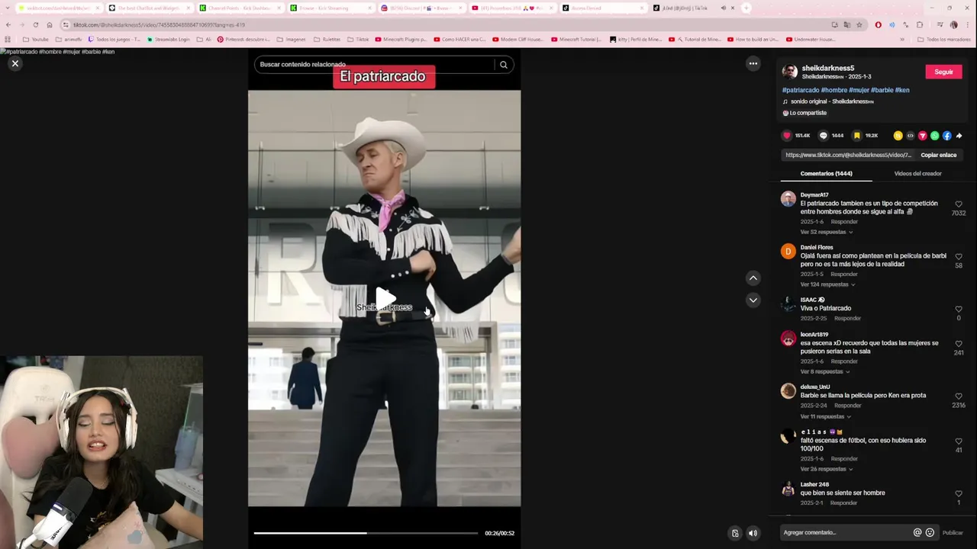The width and height of the screenshot is (977, 549).
Task: Click Responder under DeymarA17's comment
Action: [844, 222]
